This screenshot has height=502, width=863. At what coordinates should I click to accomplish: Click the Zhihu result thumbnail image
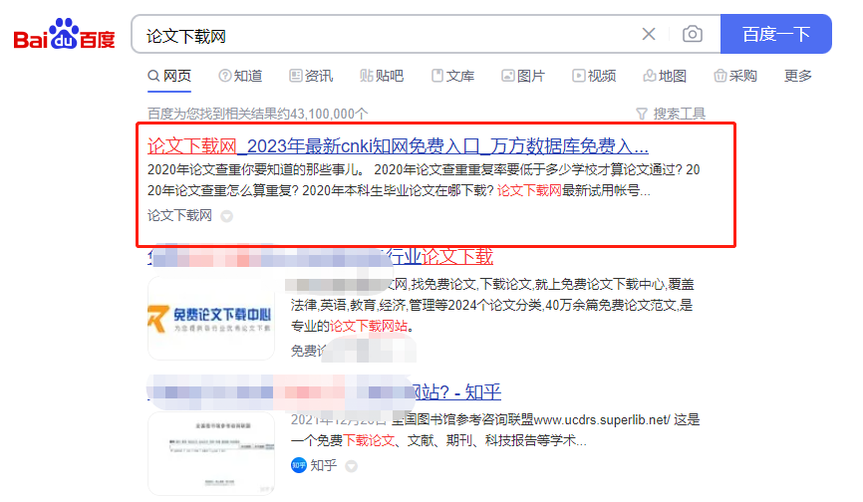pos(211,453)
